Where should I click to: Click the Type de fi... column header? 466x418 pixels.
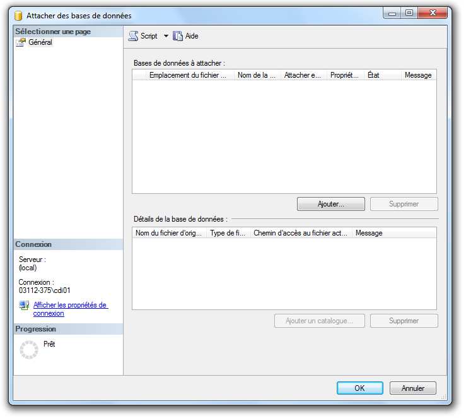(228, 233)
